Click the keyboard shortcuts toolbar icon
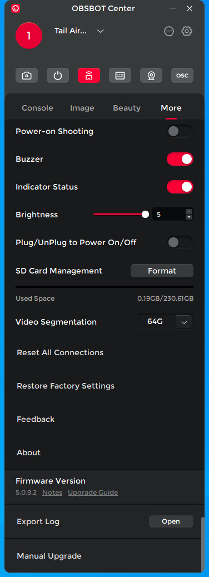This screenshot has width=209, height=577. (120, 76)
